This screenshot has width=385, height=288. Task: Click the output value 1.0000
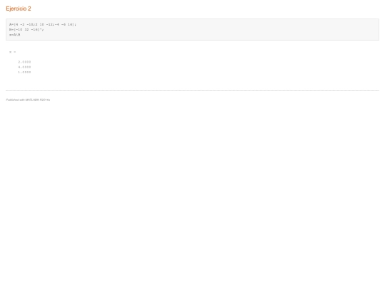click(24, 73)
